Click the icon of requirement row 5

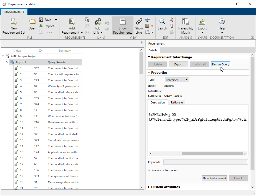click(16, 92)
